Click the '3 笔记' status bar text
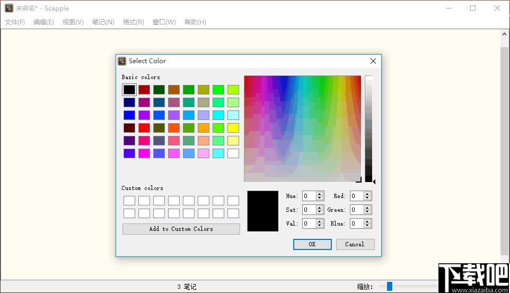 pyautogui.click(x=187, y=287)
